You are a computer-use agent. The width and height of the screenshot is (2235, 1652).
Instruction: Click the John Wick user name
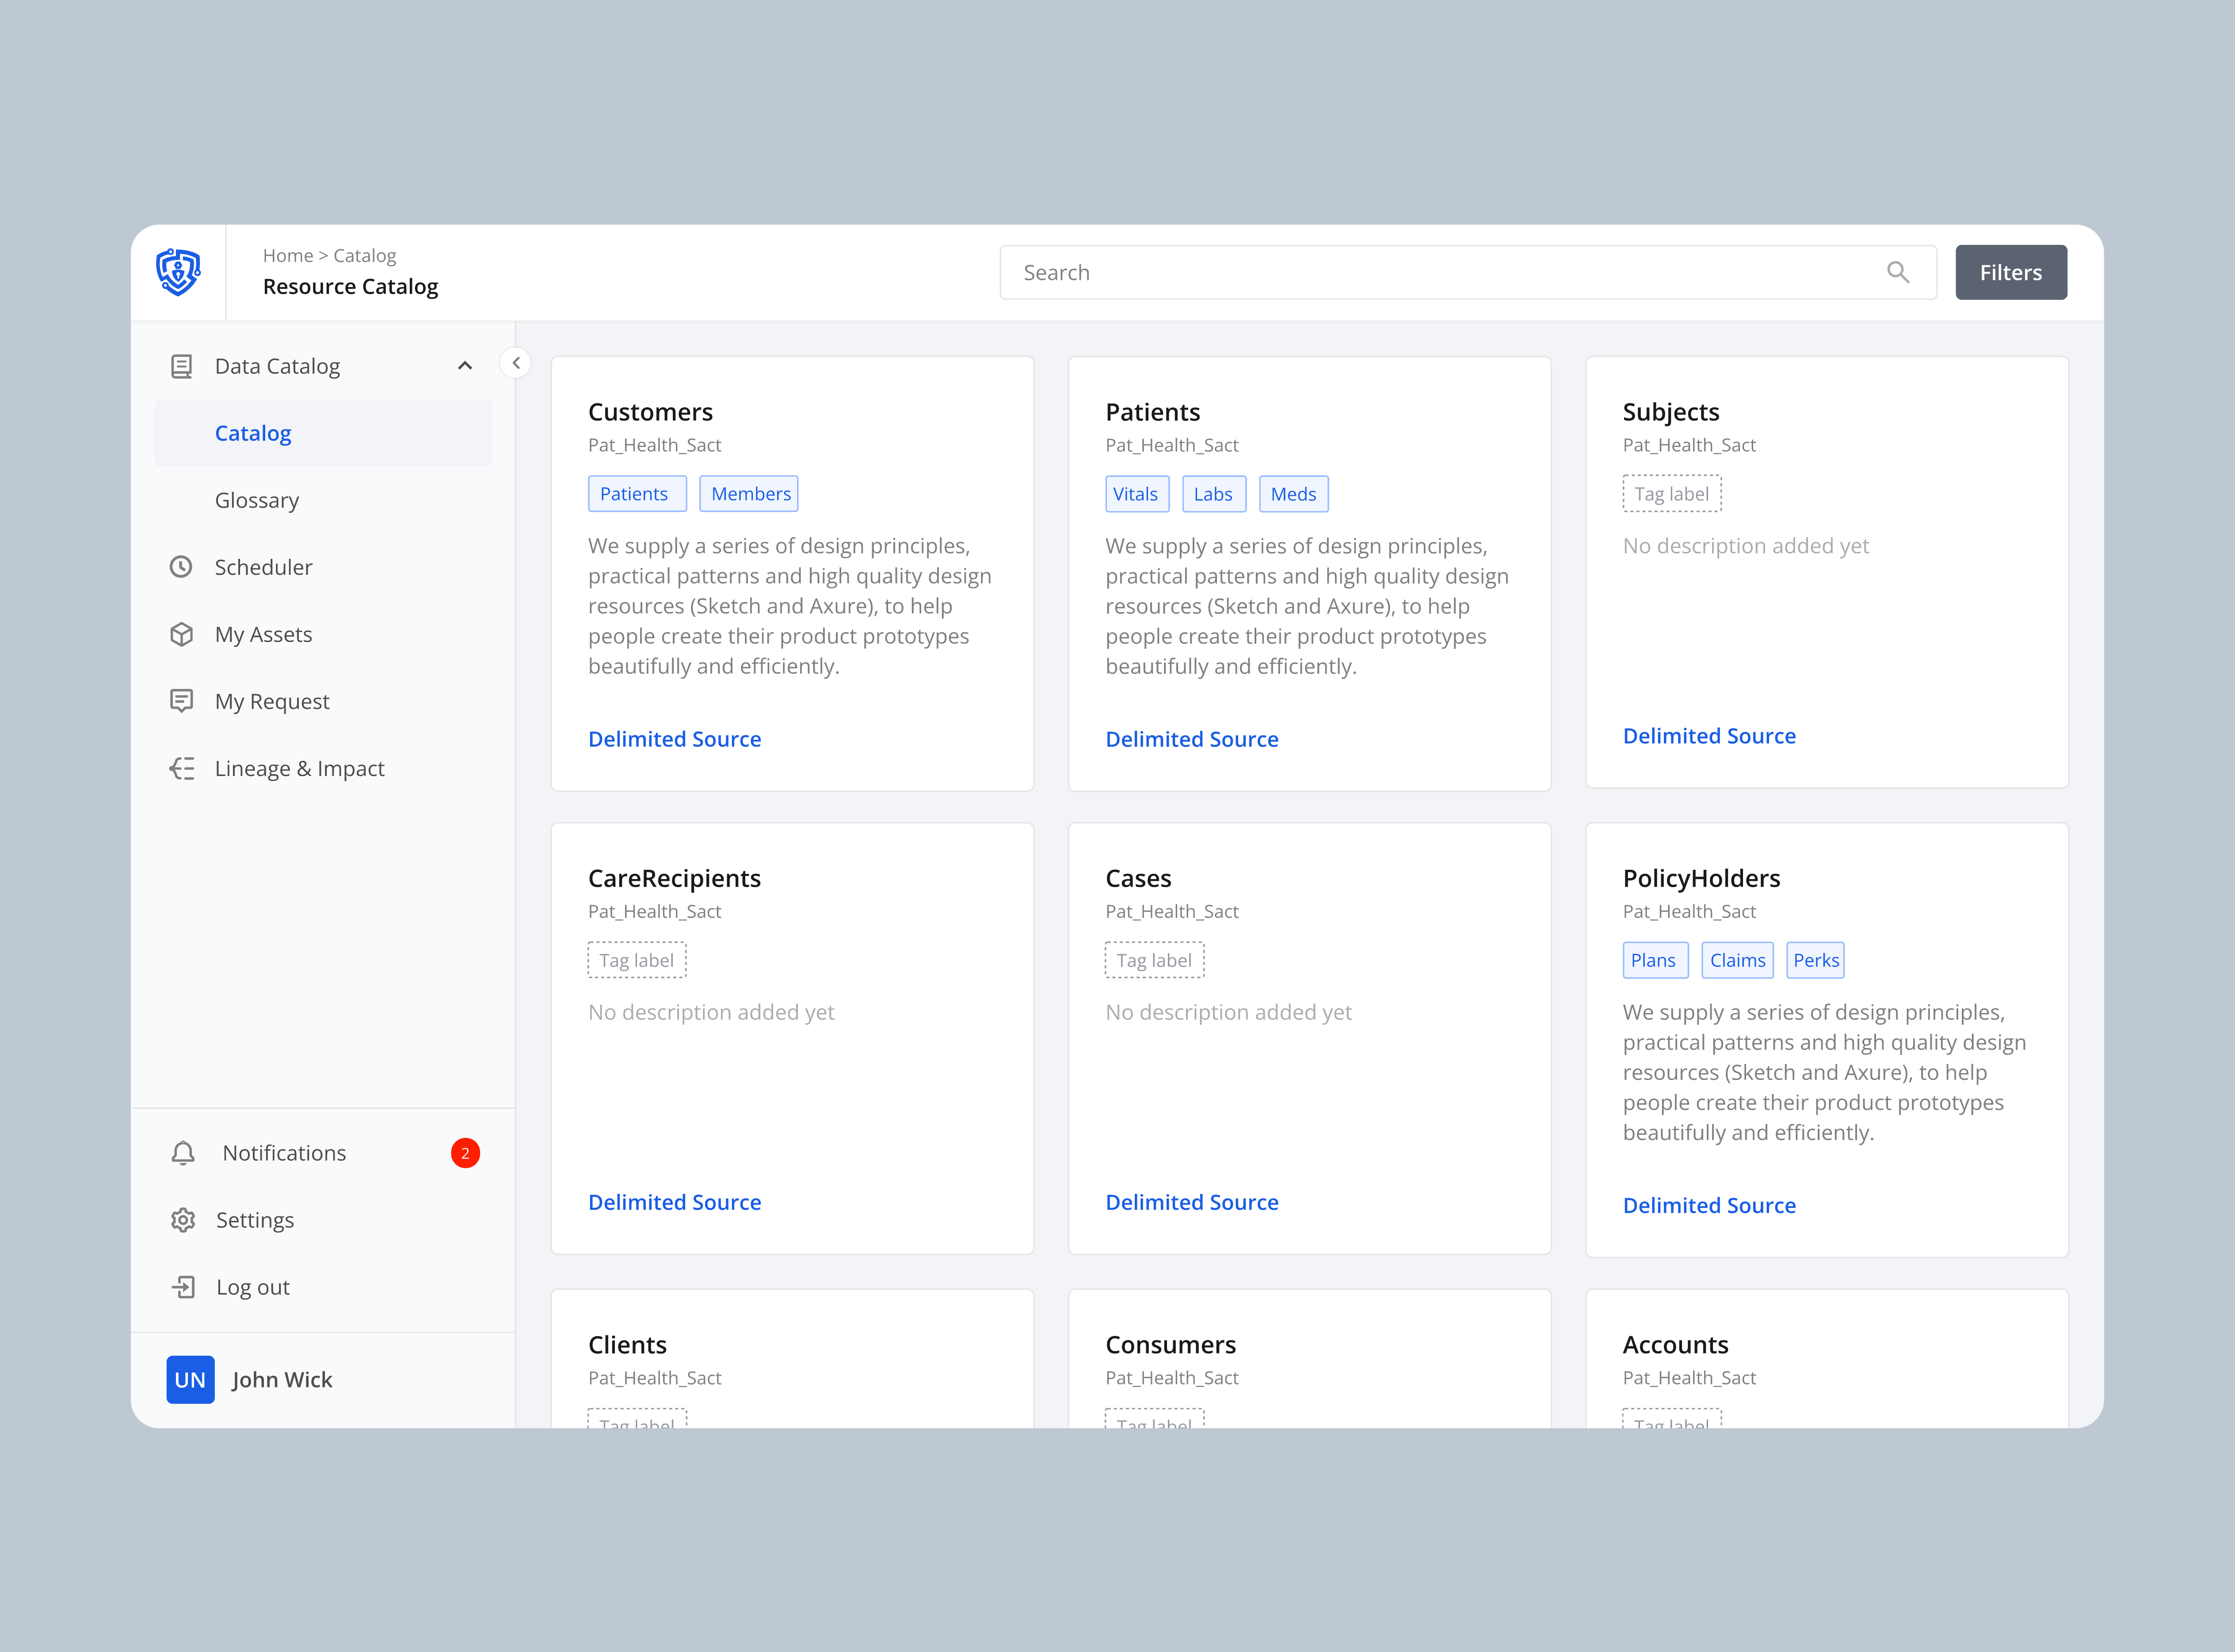pyautogui.click(x=282, y=1379)
